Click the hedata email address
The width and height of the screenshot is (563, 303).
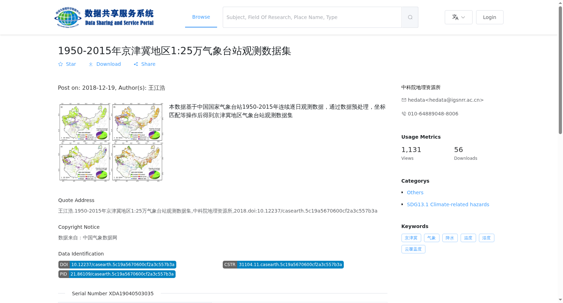click(445, 100)
